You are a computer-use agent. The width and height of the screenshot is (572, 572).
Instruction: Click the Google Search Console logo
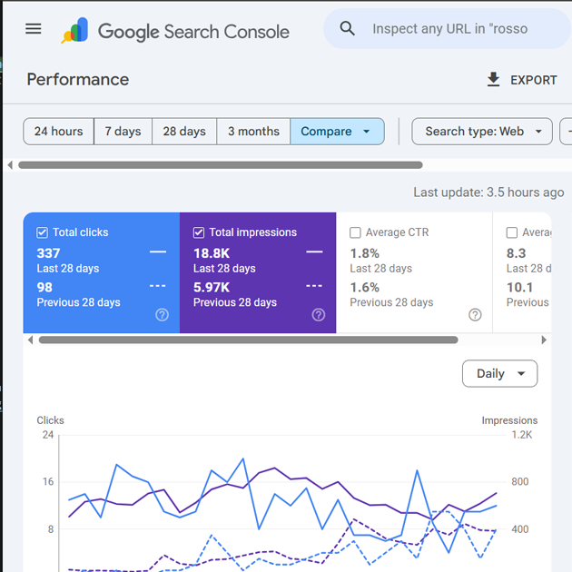(x=175, y=31)
